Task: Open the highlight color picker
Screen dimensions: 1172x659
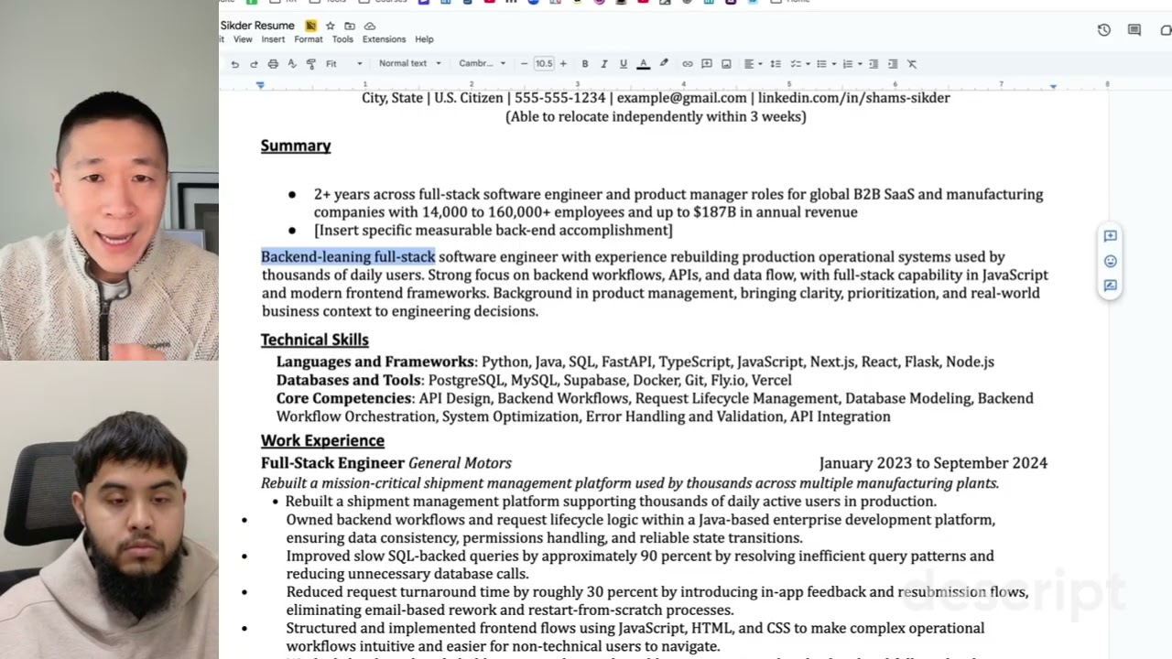Action: (664, 64)
